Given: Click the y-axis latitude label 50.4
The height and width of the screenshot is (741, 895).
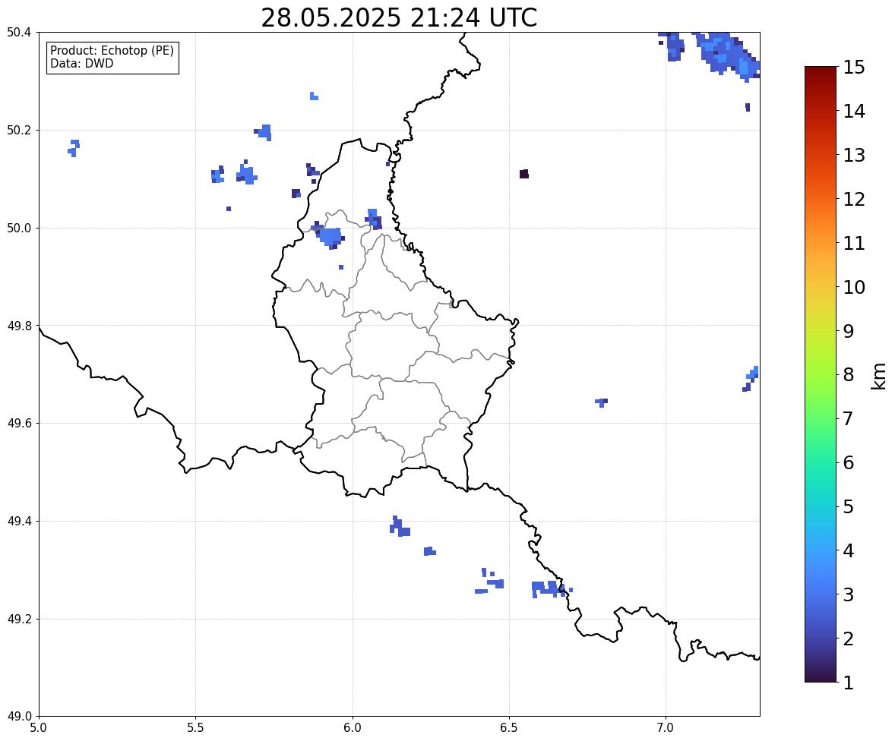Looking at the screenshot, I should coord(18,33).
